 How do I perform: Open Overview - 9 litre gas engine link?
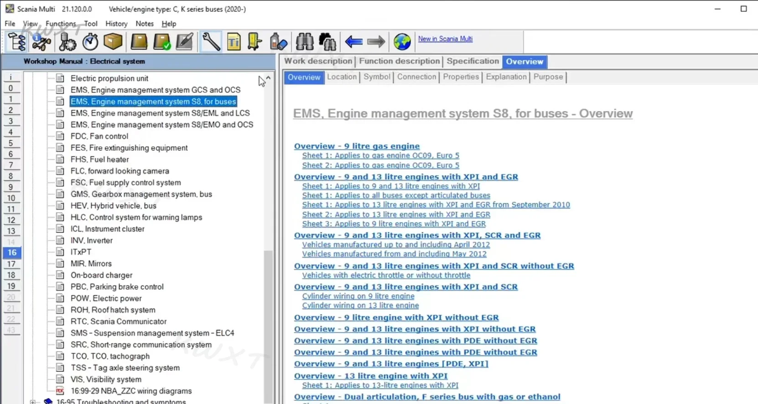357,146
